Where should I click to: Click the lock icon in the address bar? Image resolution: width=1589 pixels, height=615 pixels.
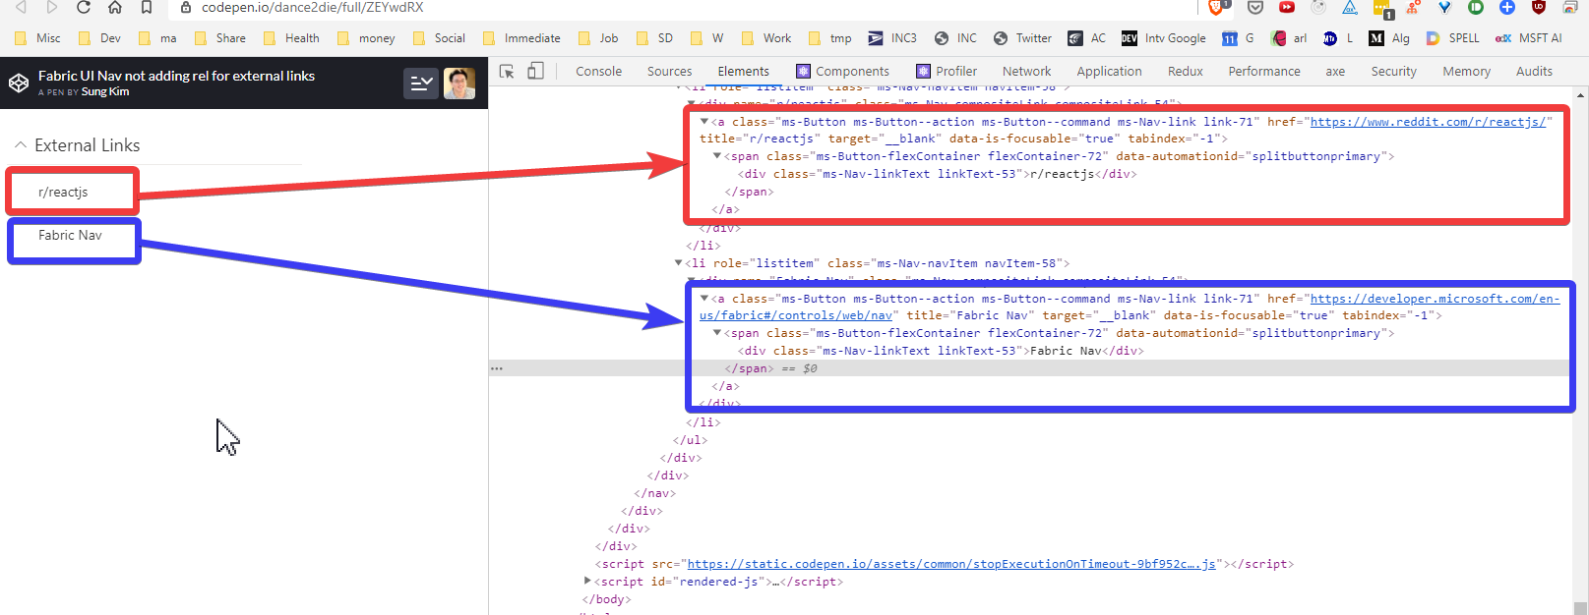click(x=185, y=7)
